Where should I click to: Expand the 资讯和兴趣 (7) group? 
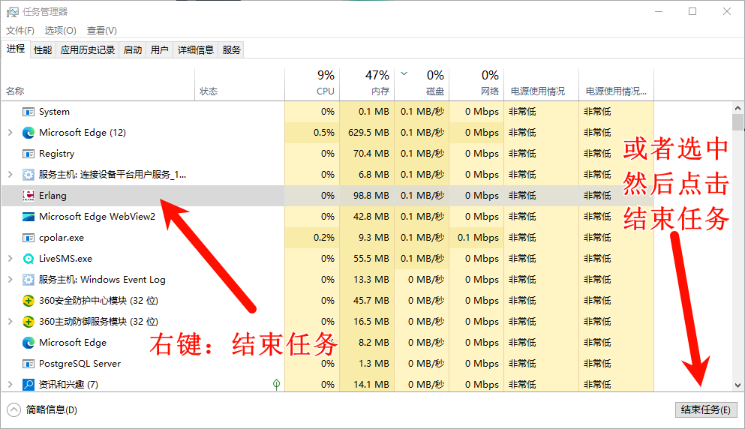pyautogui.click(x=10, y=384)
